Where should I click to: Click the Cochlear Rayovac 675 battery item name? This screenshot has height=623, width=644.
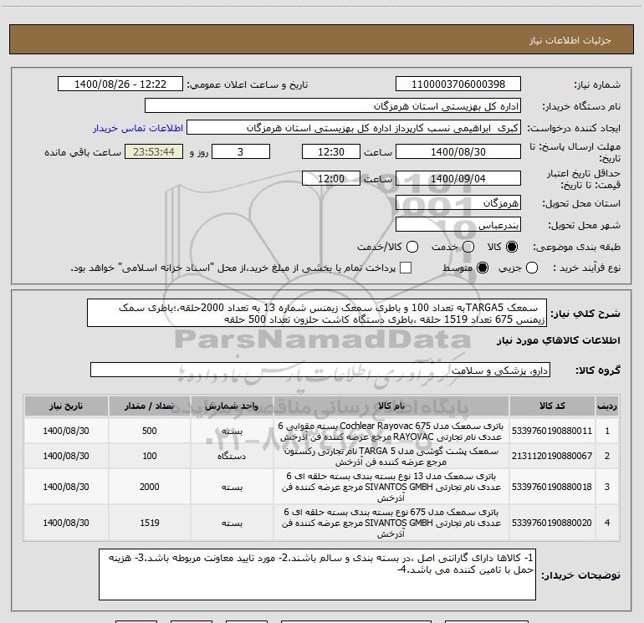[x=391, y=431]
